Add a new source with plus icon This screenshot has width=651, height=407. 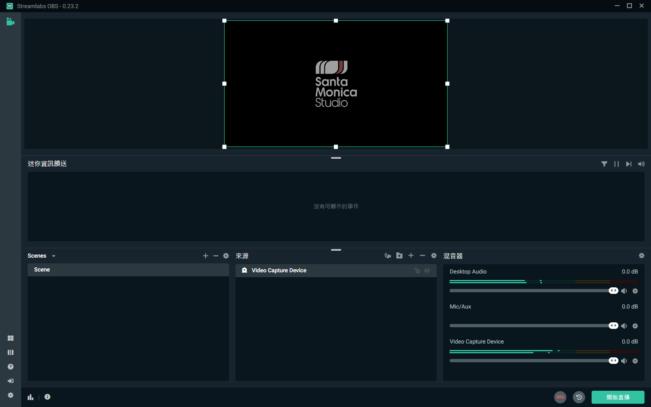[411, 256]
